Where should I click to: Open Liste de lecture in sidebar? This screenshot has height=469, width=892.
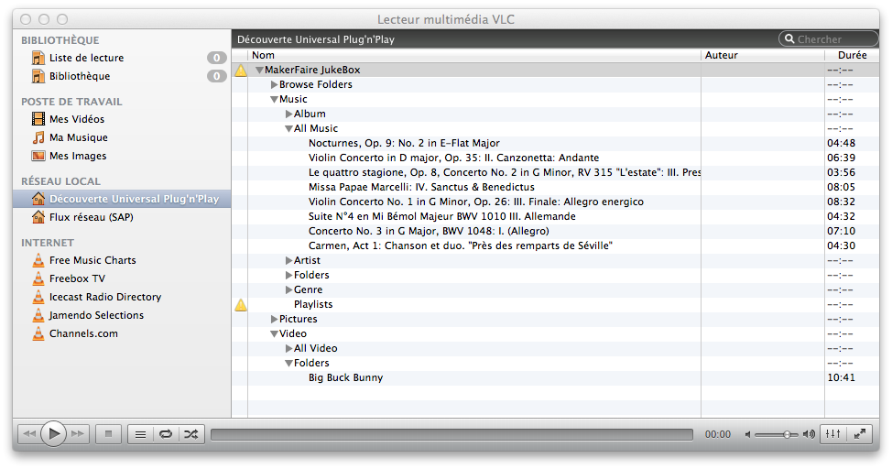pyautogui.click(x=86, y=58)
